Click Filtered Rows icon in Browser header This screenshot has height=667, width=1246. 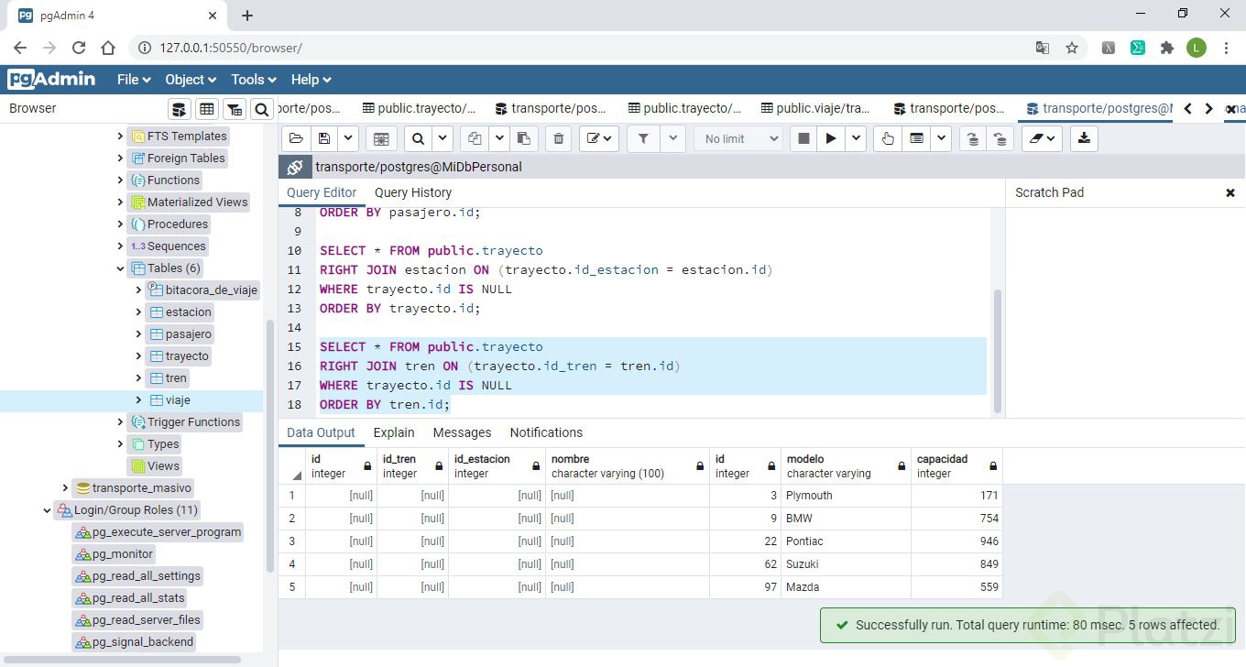(x=235, y=109)
